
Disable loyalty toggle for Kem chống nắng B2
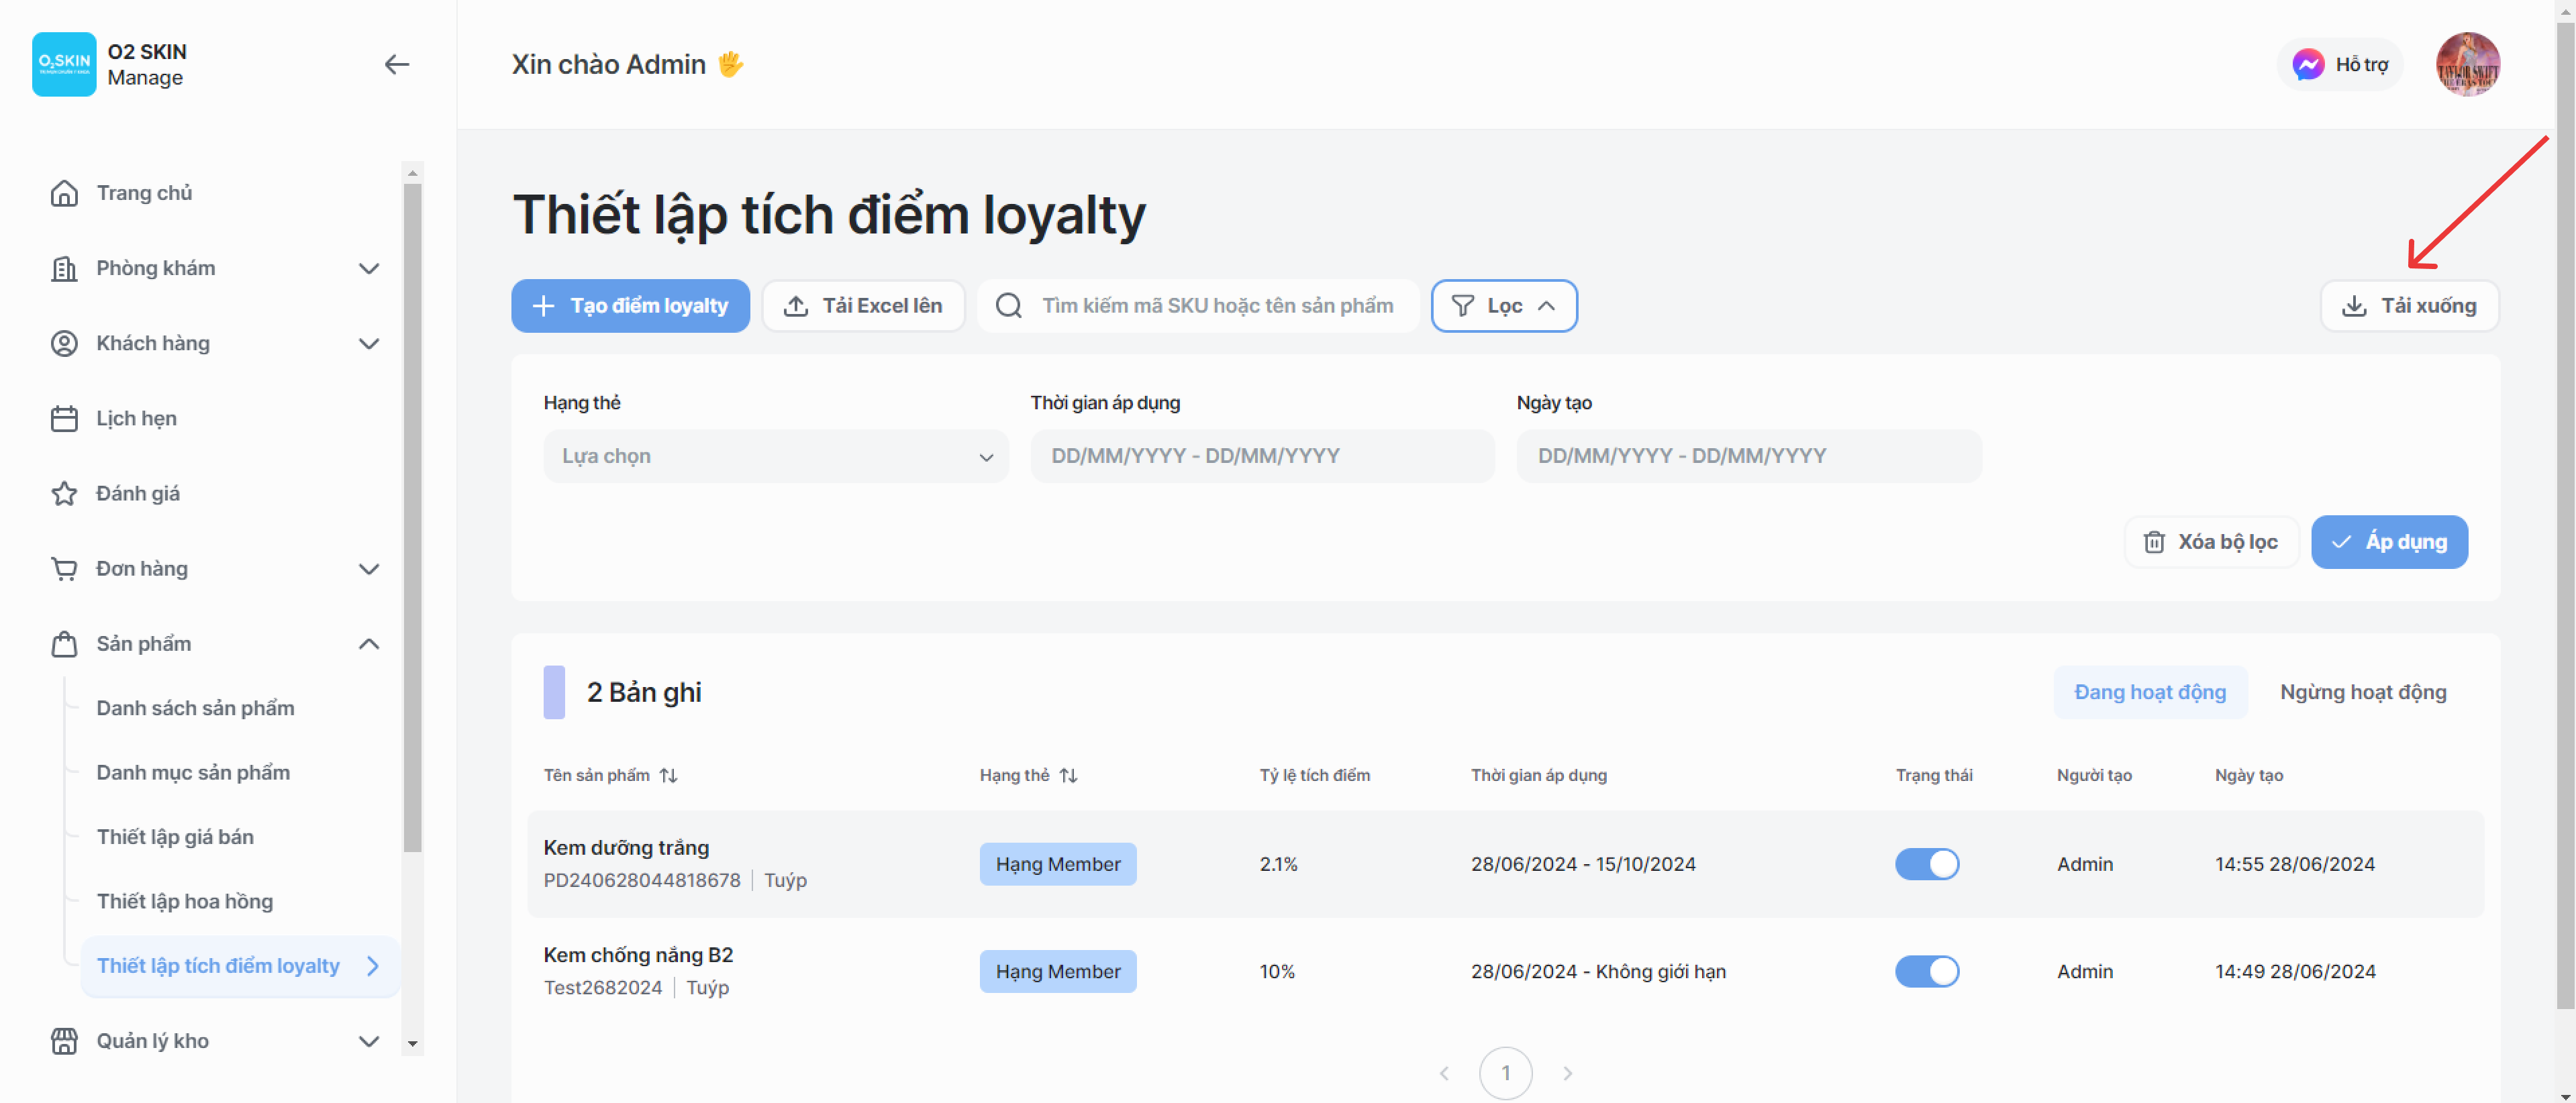1926,971
